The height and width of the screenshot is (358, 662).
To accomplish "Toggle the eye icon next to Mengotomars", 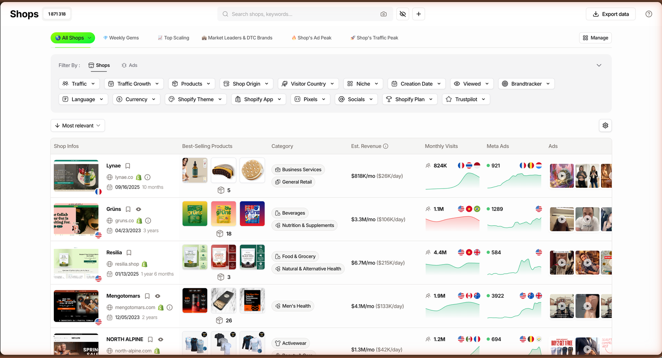I will 158,296.
